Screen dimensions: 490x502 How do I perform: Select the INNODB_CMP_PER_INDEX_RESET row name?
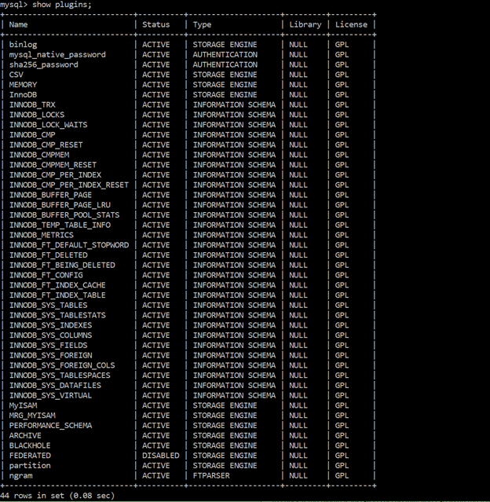point(68,185)
